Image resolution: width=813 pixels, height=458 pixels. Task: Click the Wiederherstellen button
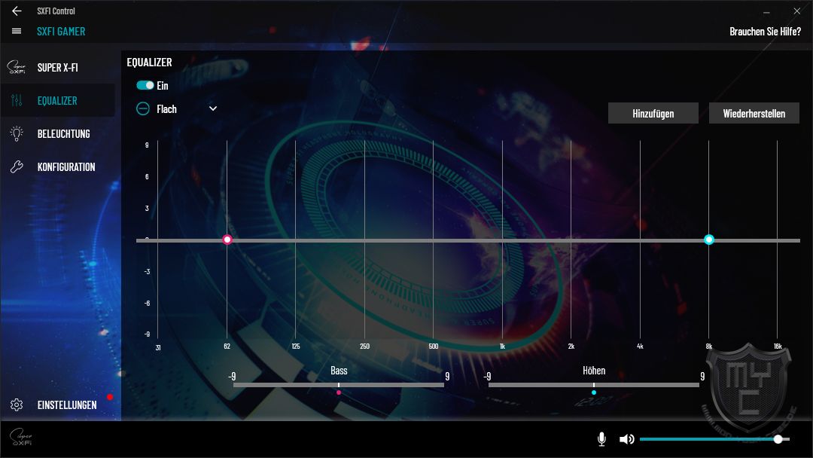coord(754,113)
